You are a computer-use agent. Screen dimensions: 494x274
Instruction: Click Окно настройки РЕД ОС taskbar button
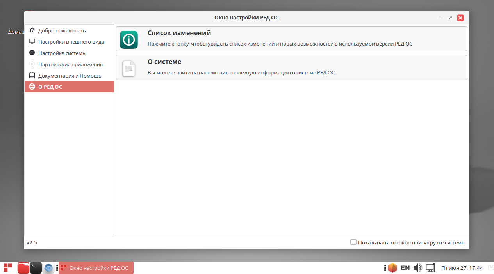click(x=96, y=268)
